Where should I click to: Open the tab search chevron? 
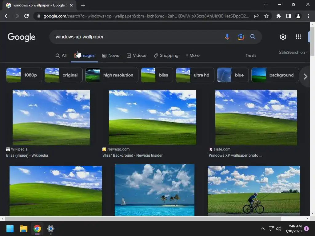tap(265, 4)
